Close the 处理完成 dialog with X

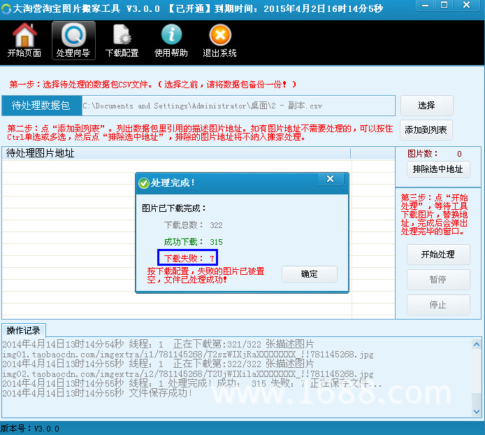[330, 178]
